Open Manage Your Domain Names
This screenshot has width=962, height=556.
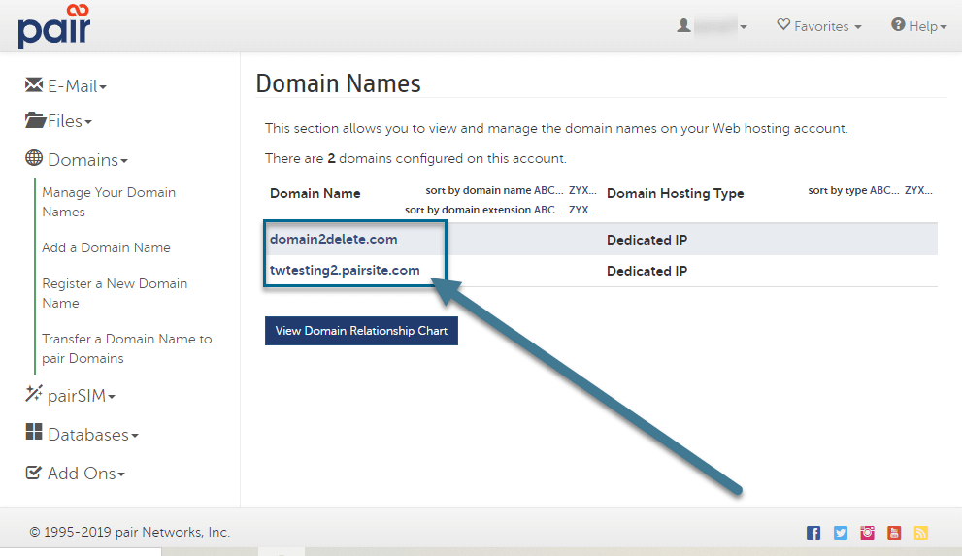click(x=109, y=202)
